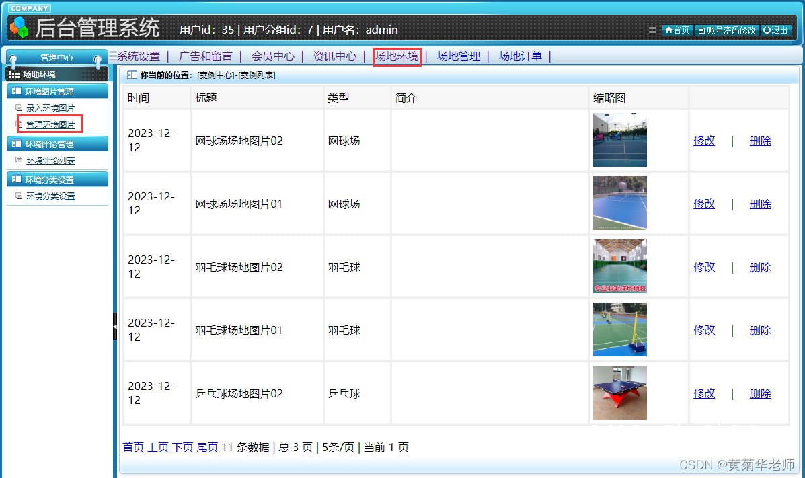Screen dimensions: 805x478
Task: Click icon beside 环境分类设置 link
Action: click(19, 196)
